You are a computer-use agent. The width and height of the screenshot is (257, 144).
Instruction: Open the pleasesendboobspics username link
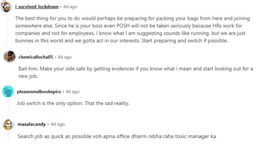coord(39,92)
